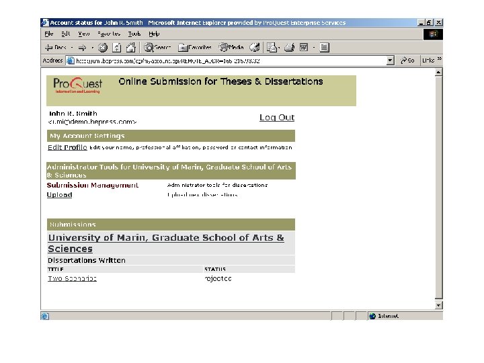Image resolution: width=484 pixels, height=363 pixels.
Task: Click the 'Online Submission for Theses & Dissertations' title
Action: tap(220, 81)
